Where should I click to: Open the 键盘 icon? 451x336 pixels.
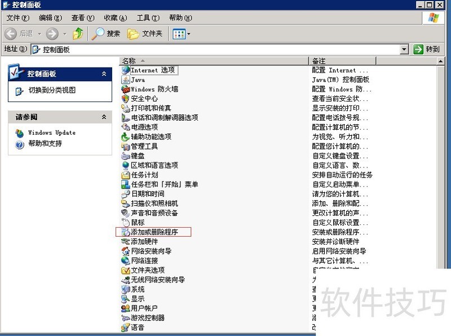(125, 156)
